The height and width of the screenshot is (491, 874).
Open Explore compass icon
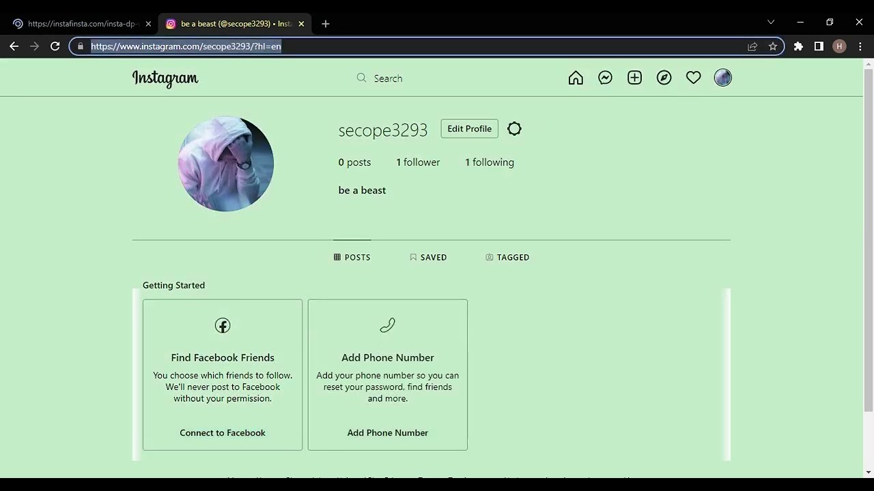click(664, 78)
